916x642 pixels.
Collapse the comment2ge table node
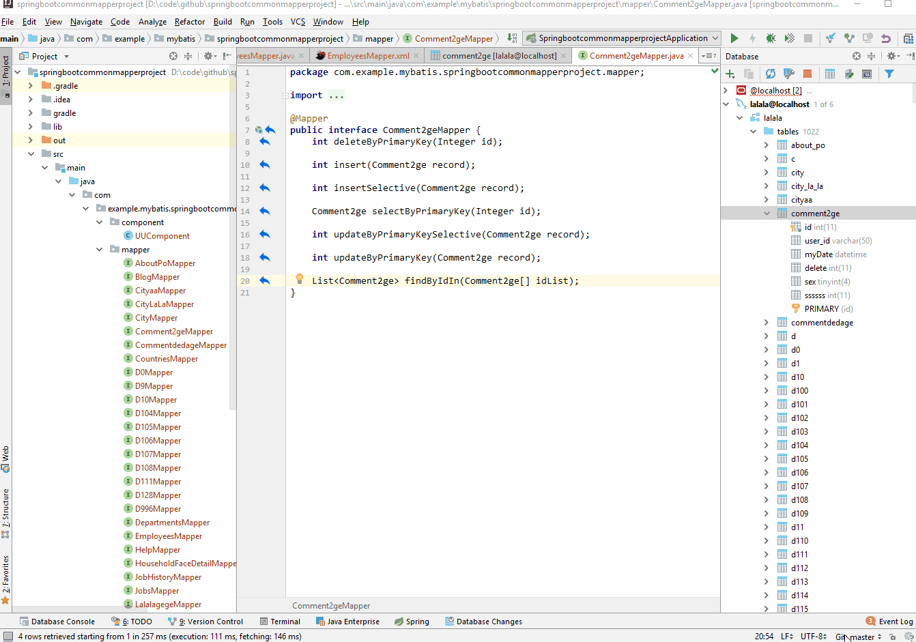(767, 214)
